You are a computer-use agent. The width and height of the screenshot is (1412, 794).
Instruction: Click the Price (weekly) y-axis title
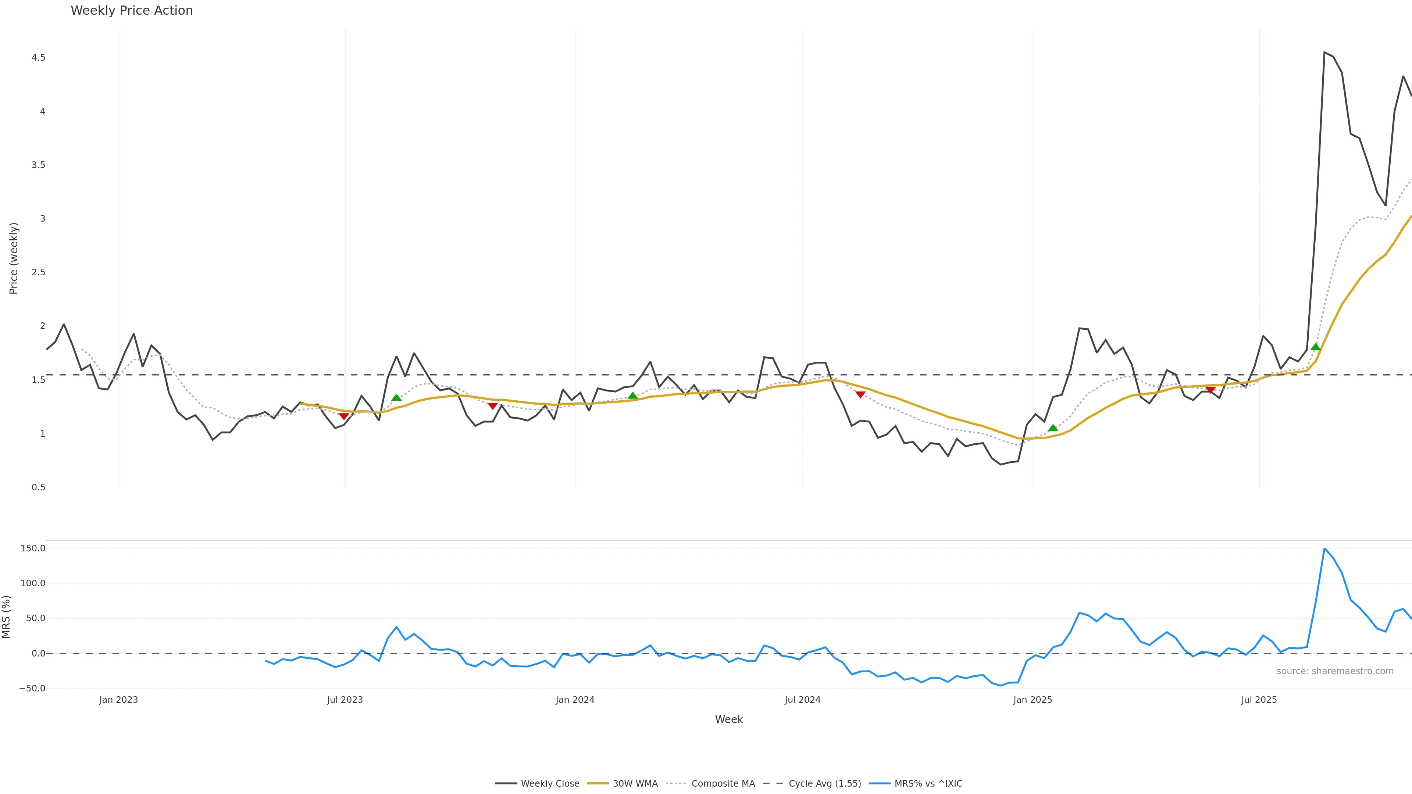(x=14, y=258)
